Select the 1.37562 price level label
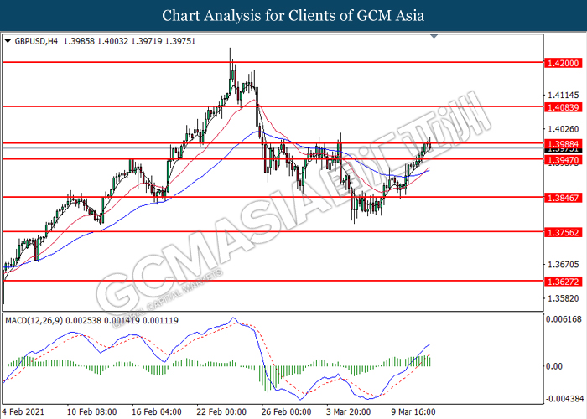 point(563,232)
